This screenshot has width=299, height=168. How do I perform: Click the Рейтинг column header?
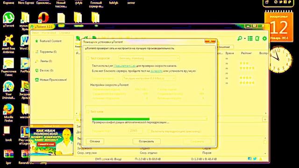[x=246, y=53]
